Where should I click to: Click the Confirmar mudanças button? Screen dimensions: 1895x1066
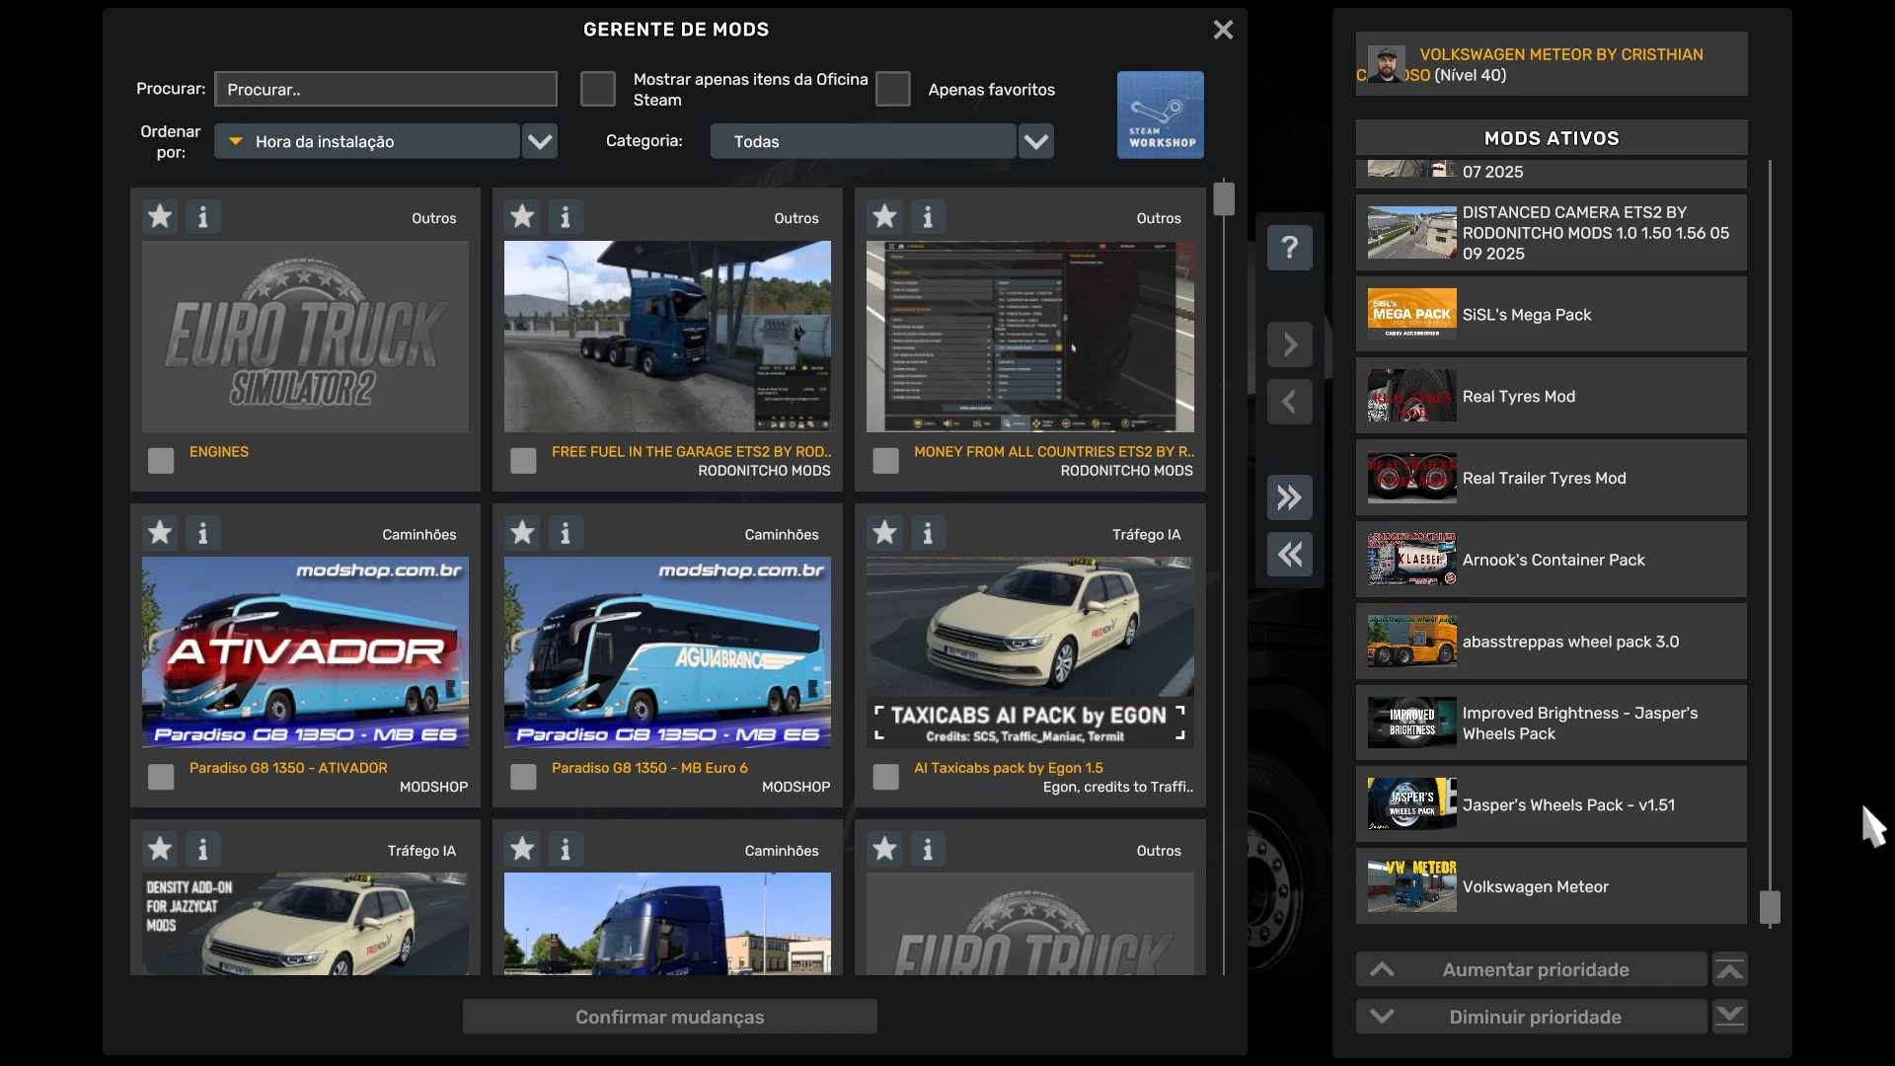tap(669, 1017)
